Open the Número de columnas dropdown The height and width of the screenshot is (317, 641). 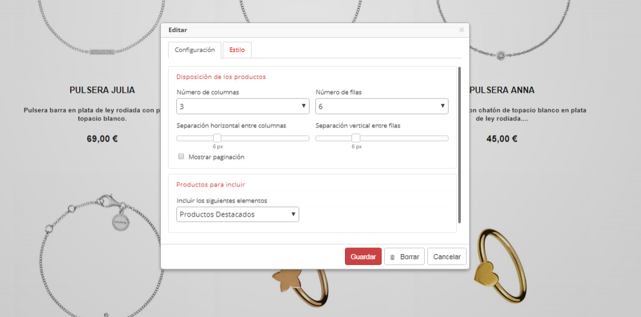coord(243,106)
